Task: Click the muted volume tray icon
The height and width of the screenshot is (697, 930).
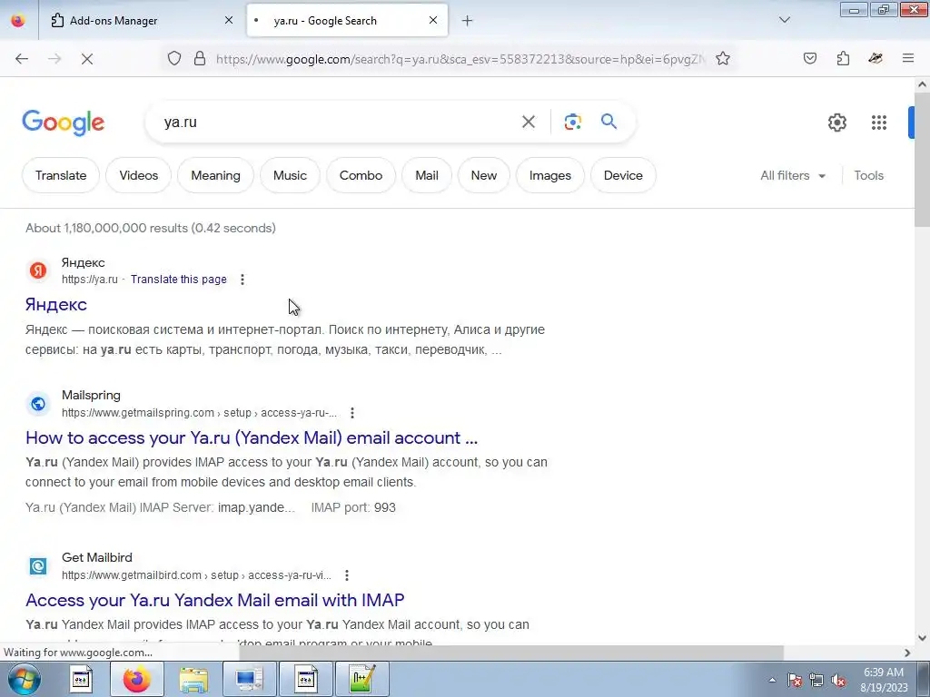Action: pyautogui.click(x=838, y=680)
